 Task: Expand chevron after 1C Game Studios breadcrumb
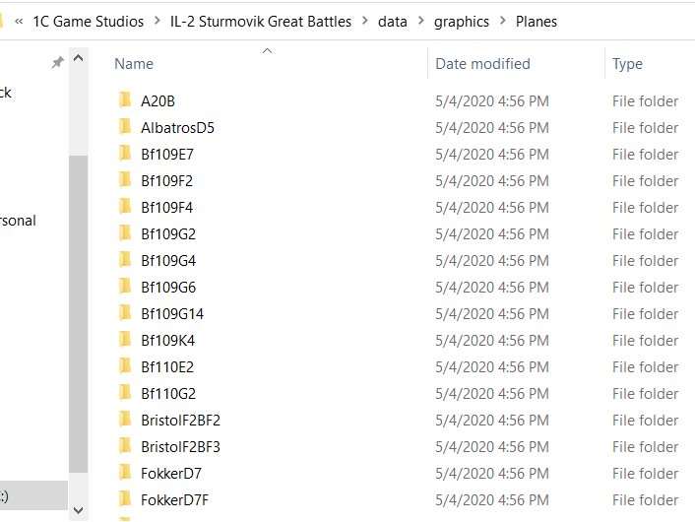158,21
